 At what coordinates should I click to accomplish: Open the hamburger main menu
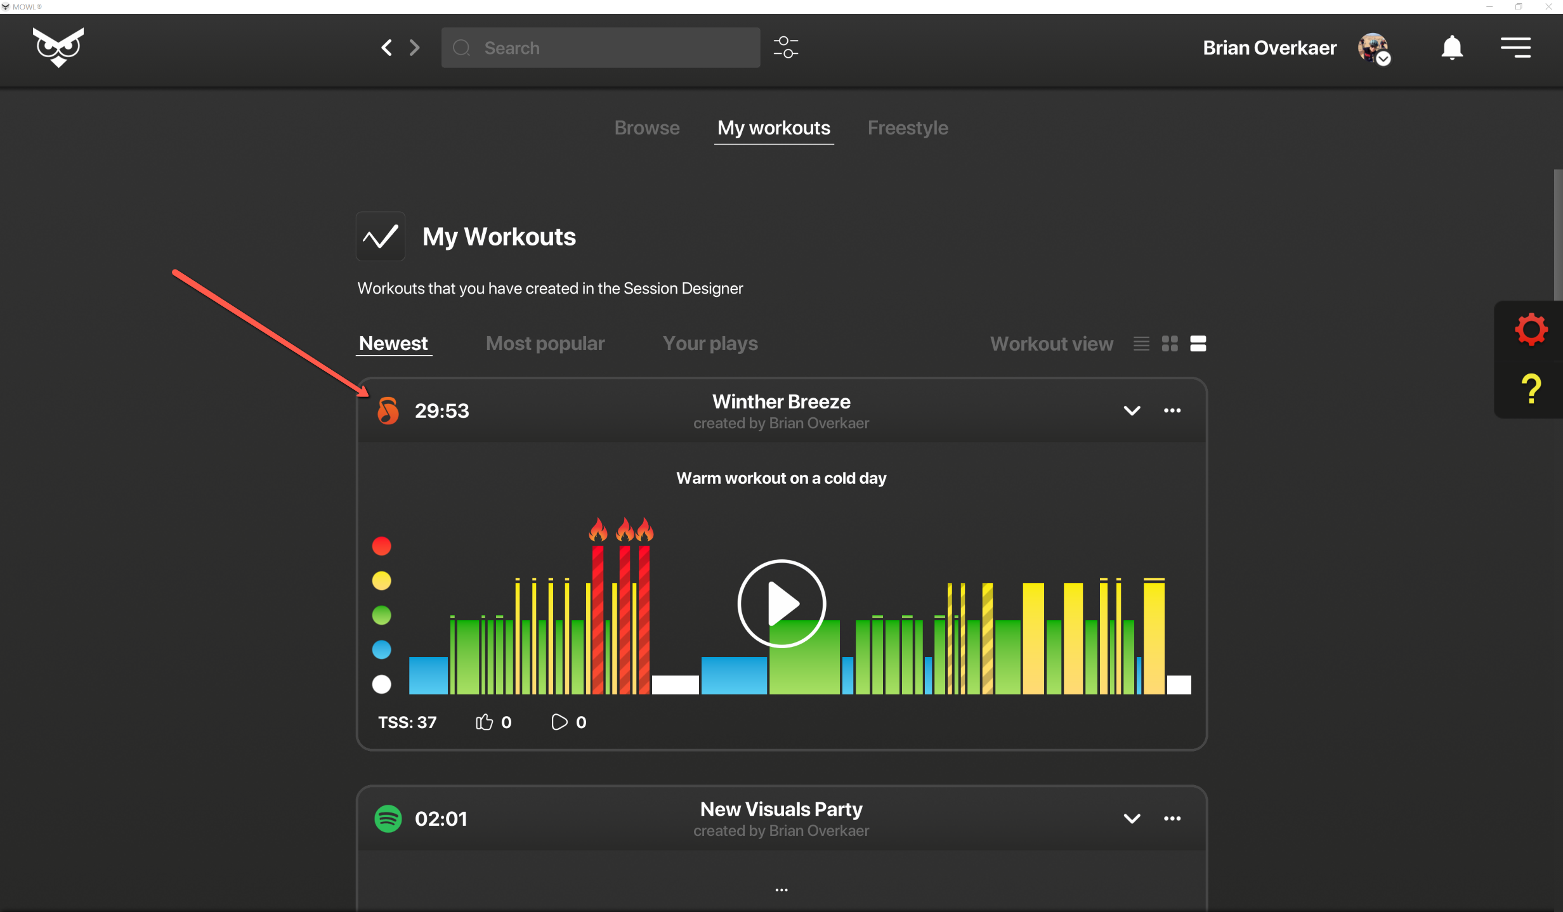click(x=1515, y=48)
